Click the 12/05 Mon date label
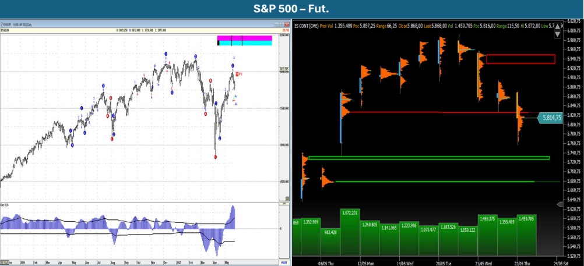This screenshot has width=584, height=266. (367, 263)
